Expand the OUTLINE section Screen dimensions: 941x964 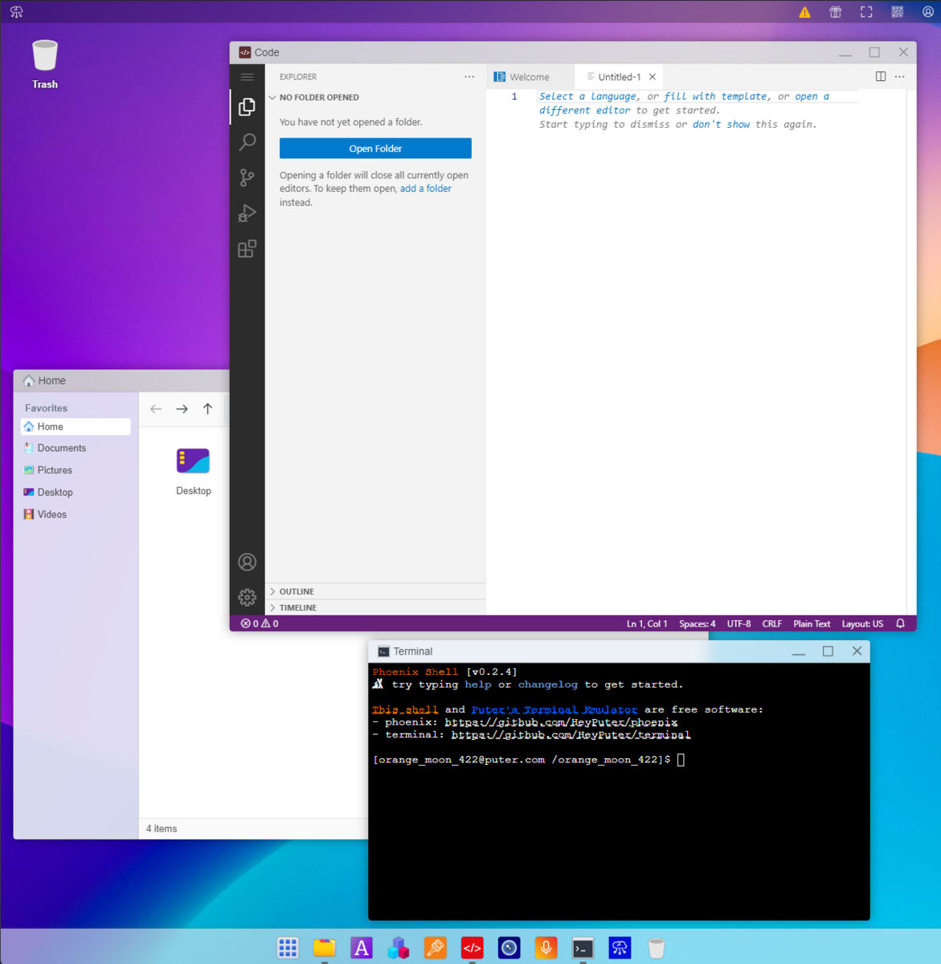(x=297, y=591)
